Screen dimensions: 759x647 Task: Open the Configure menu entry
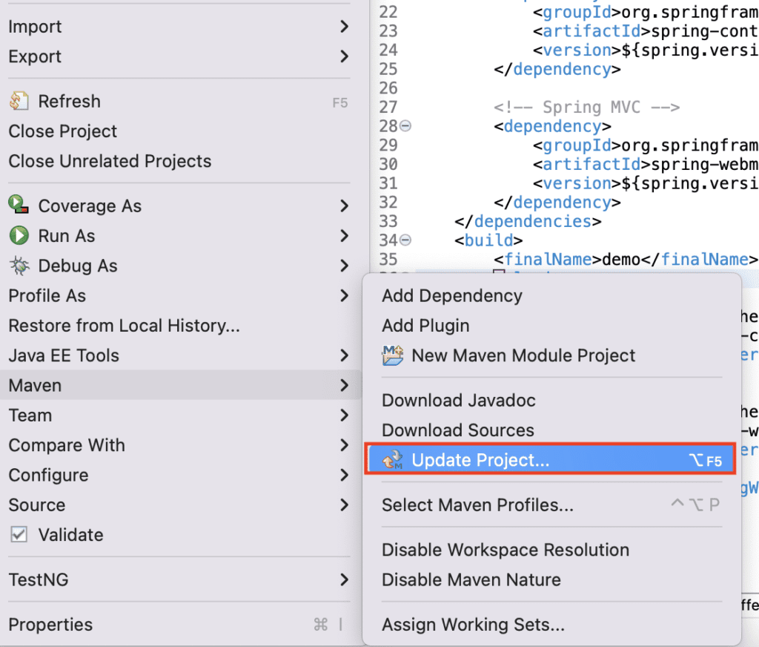(179, 475)
